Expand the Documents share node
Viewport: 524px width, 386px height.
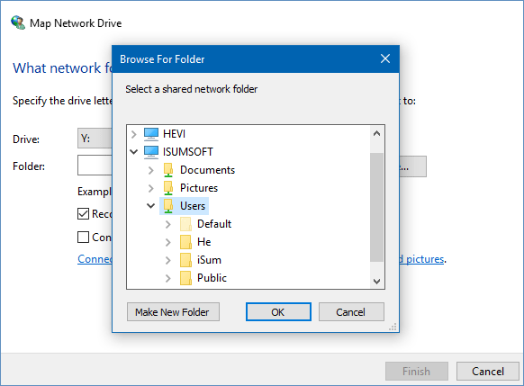pos(151,170)
